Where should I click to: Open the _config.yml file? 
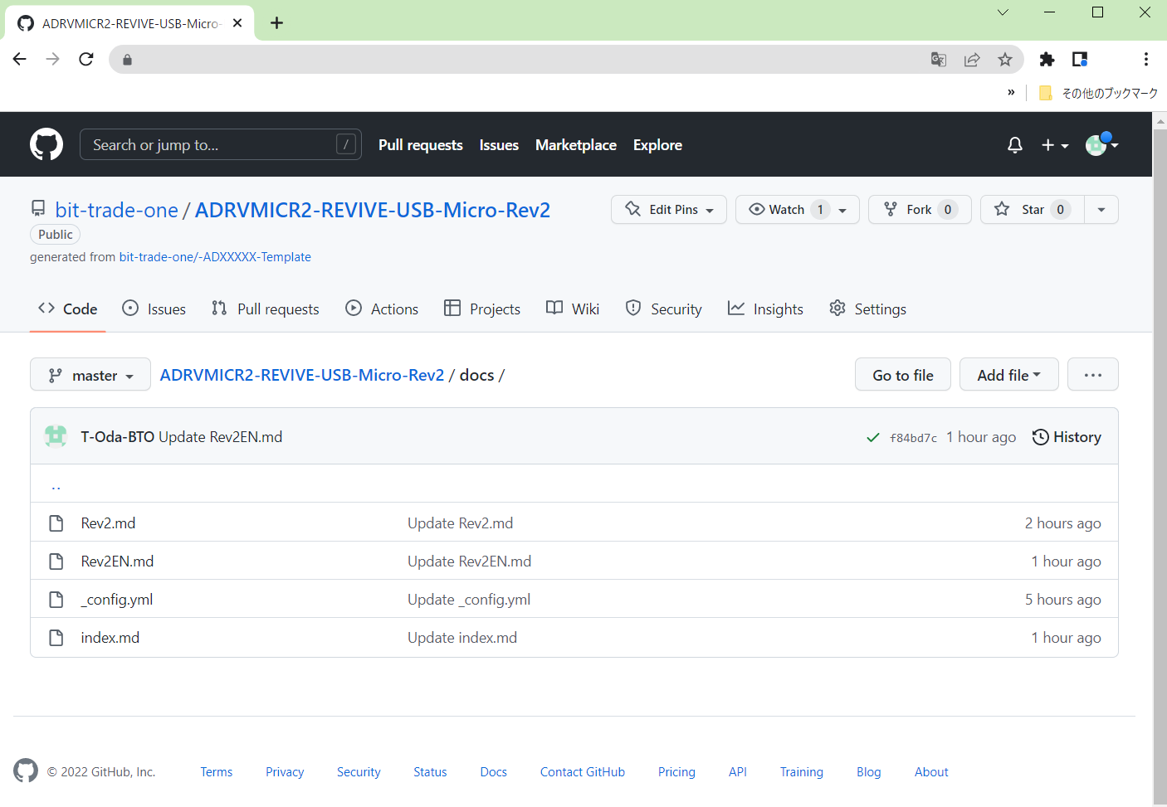pyautogui.click(x=117, y=599)
